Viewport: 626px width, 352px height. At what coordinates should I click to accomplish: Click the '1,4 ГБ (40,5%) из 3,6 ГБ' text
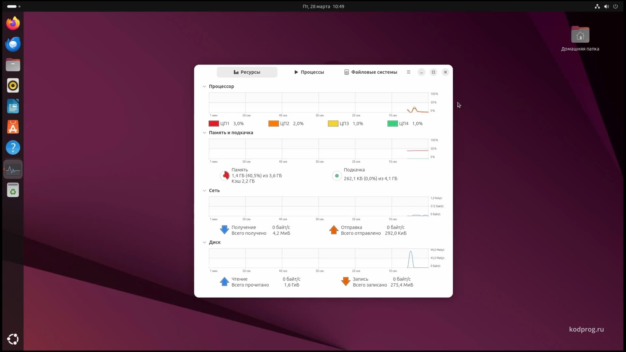click(257, 176)
